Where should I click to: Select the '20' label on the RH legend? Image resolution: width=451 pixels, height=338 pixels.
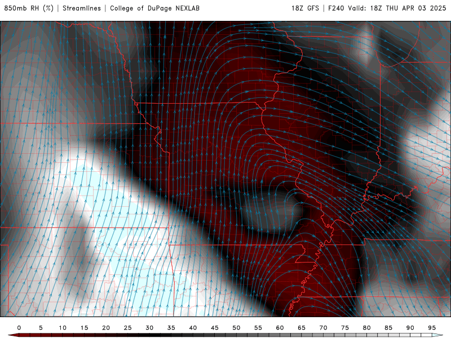[x=106, y=328]
